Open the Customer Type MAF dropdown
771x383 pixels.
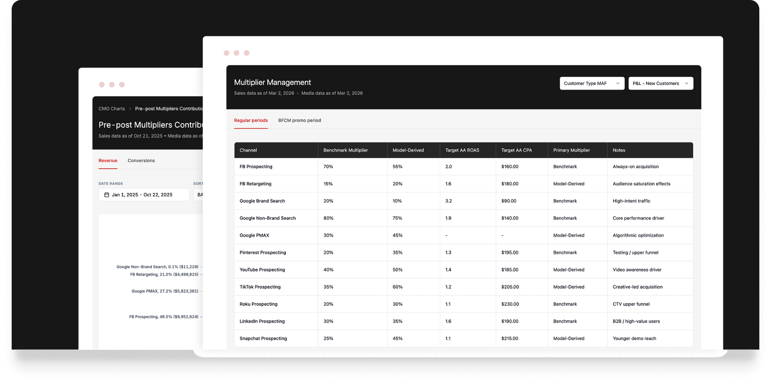[592, 83]
